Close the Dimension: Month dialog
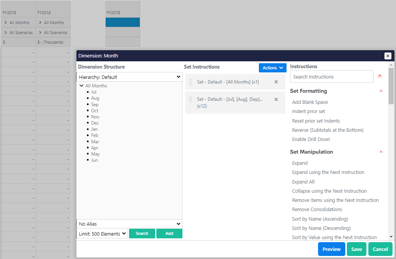 pyautogui.click(x=388, y=56)
